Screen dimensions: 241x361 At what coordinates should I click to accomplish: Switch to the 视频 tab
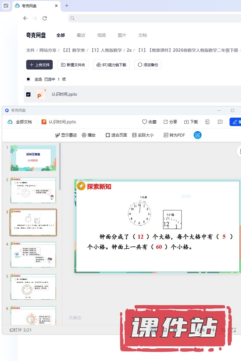102,35
